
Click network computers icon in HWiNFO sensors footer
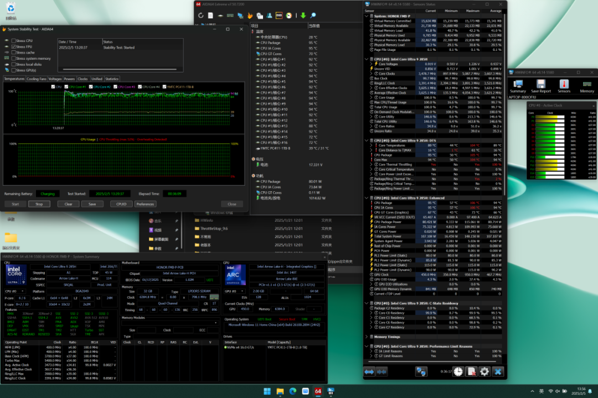[421, 371]
